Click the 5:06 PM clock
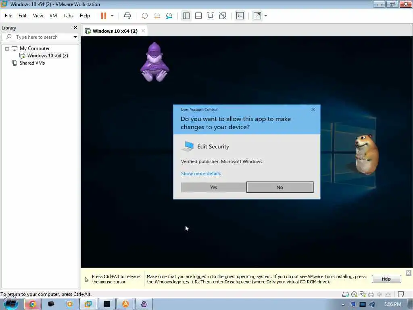Viewport: 413px width, 310px height. point(392,304)
